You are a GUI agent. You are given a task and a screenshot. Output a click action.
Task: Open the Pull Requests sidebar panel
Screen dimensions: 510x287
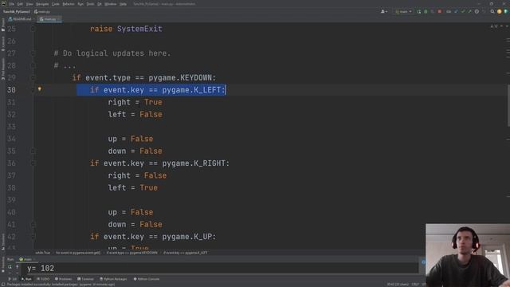point(3,69)
